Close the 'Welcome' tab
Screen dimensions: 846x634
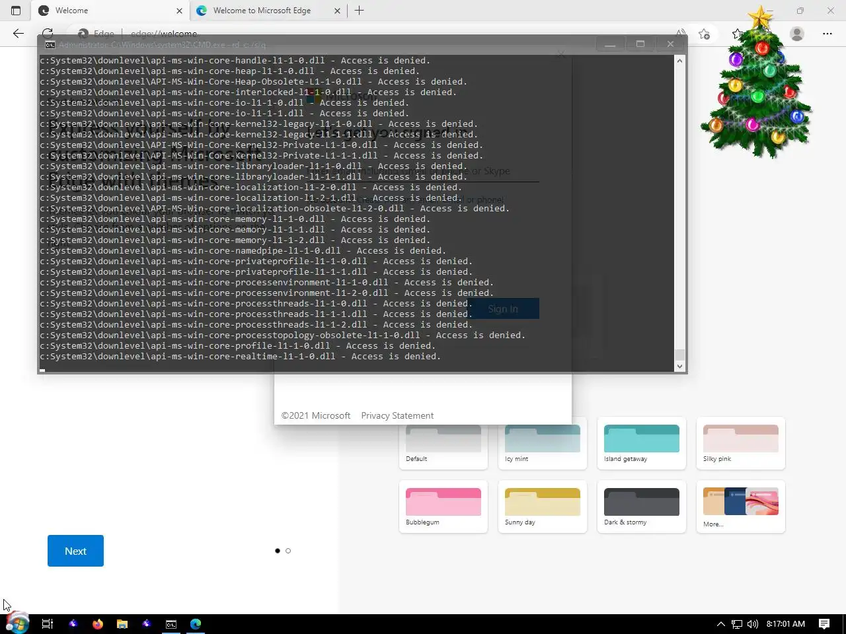point(179,11)
